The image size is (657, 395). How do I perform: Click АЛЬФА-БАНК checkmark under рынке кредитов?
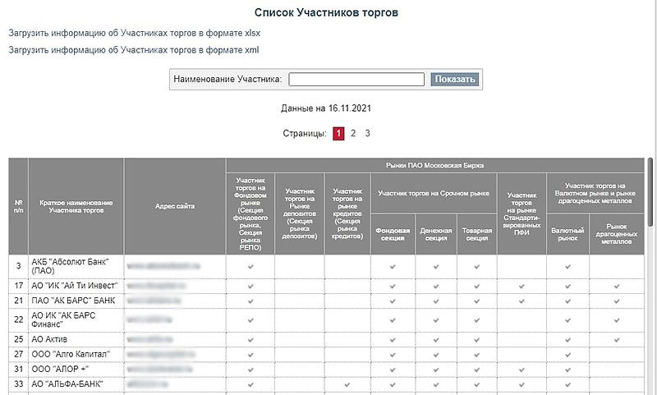coord(347,384)
